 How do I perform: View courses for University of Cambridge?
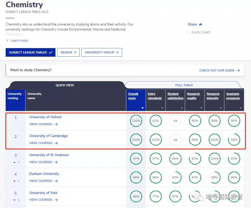pos(43,143)
